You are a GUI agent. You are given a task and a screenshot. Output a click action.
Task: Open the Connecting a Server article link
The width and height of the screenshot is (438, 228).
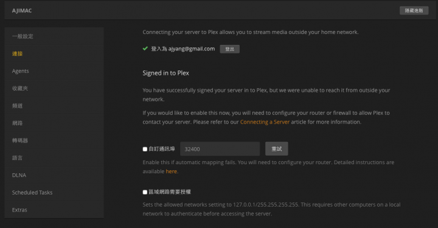click(265, 122)
